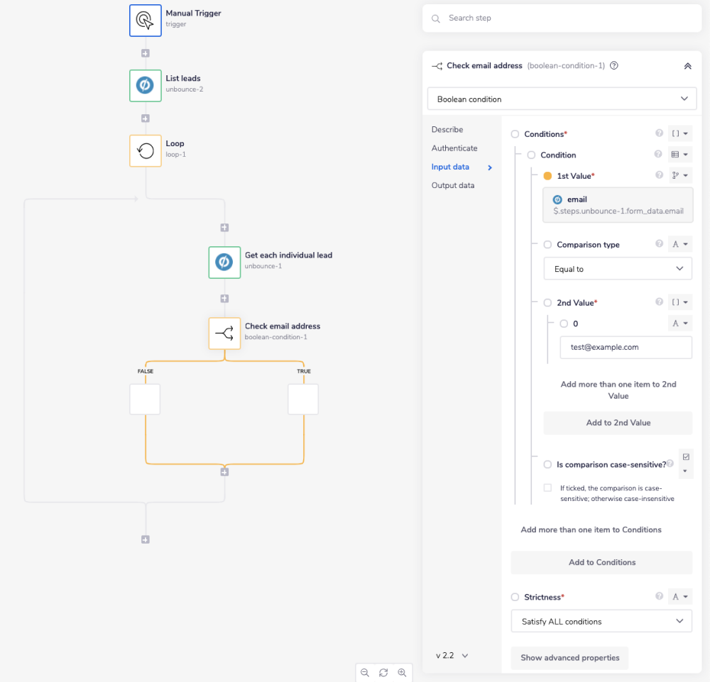Viewport: 710px width, 682px height.
Task: Select the 1st Value radio button
Action: [547, 176]
